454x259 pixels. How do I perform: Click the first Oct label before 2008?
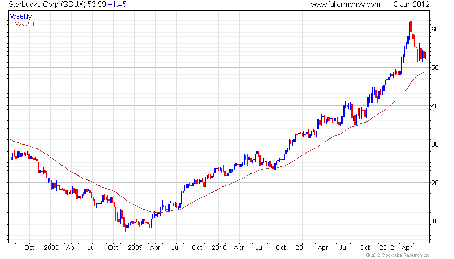[x=29, y=248]
